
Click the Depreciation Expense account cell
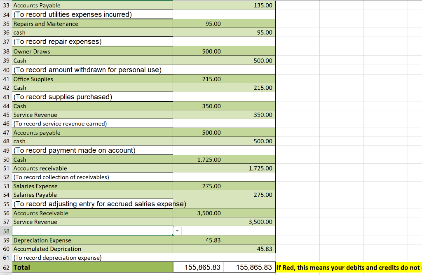click(93, 240)
